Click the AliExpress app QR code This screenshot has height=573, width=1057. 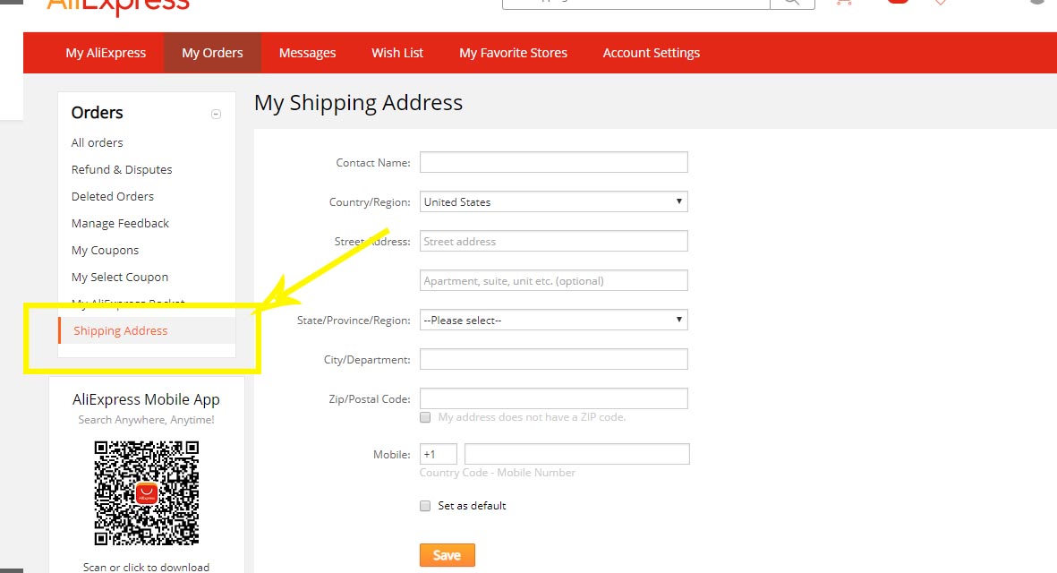pos(146,493)
